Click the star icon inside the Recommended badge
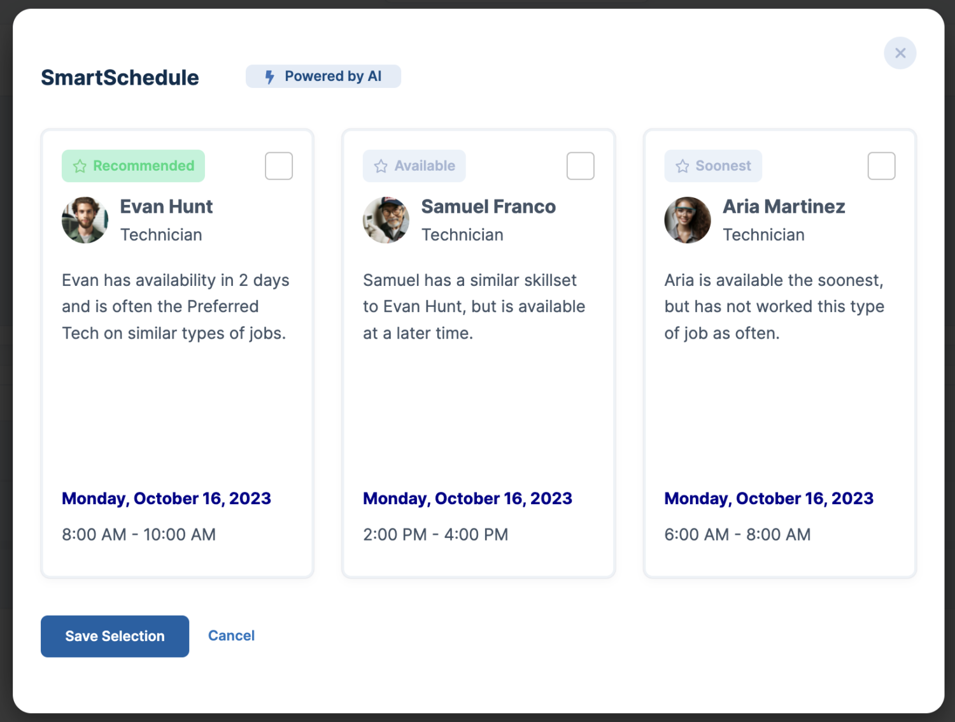This screenshot has height=722, width=955. tap(79, 166)
